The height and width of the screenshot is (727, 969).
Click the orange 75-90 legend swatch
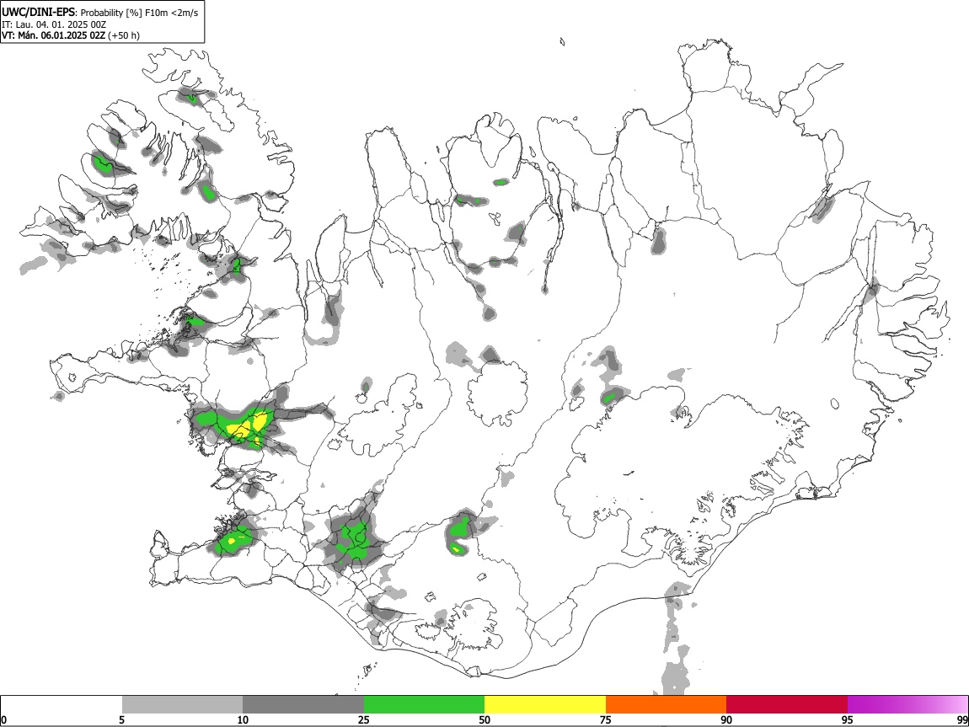pos(666,704)
